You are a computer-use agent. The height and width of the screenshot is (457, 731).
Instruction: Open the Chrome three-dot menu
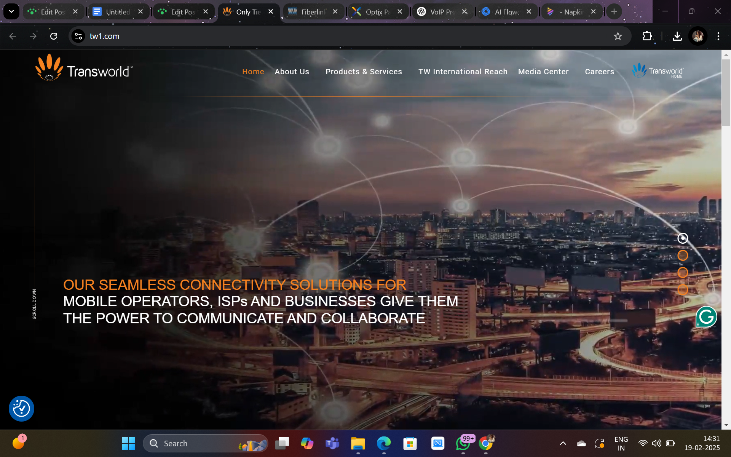(718, 36)
